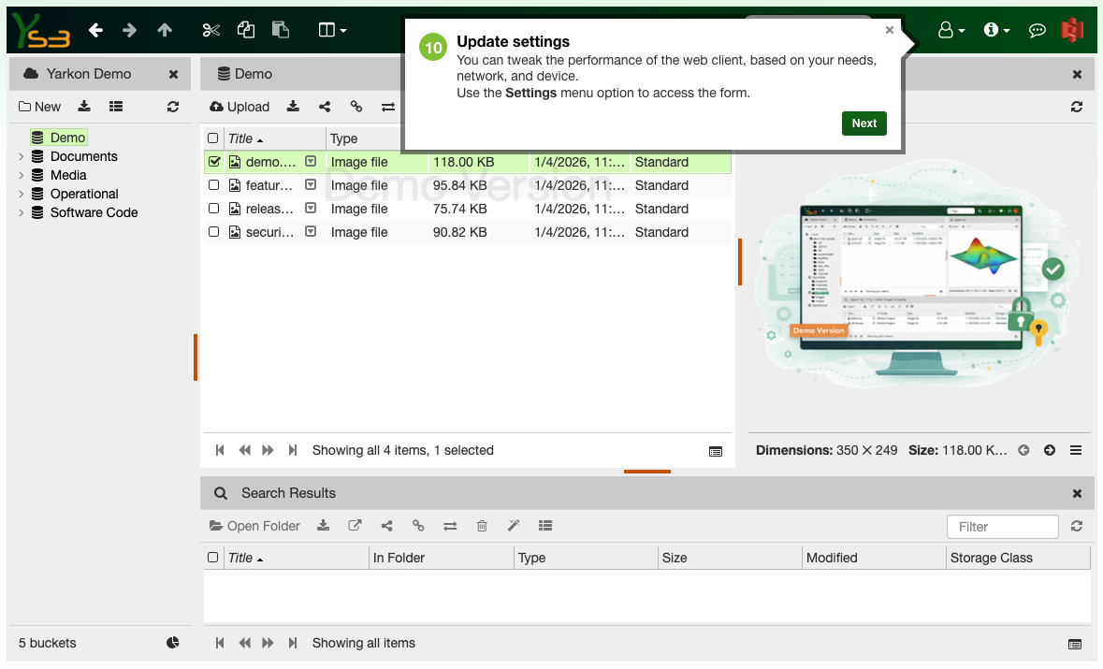The height and width of the screenshot is (669, 1103).
Task: Click the Next button in the Update settings popup
Action: [864, 123]
